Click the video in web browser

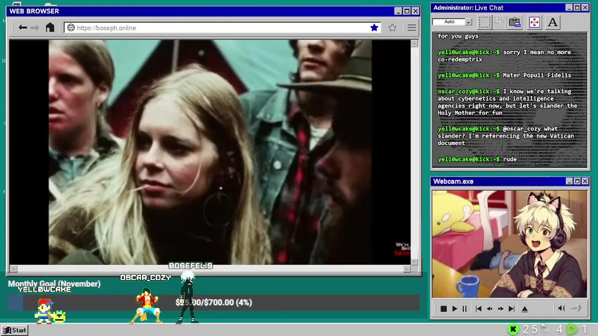coord(210,152)
